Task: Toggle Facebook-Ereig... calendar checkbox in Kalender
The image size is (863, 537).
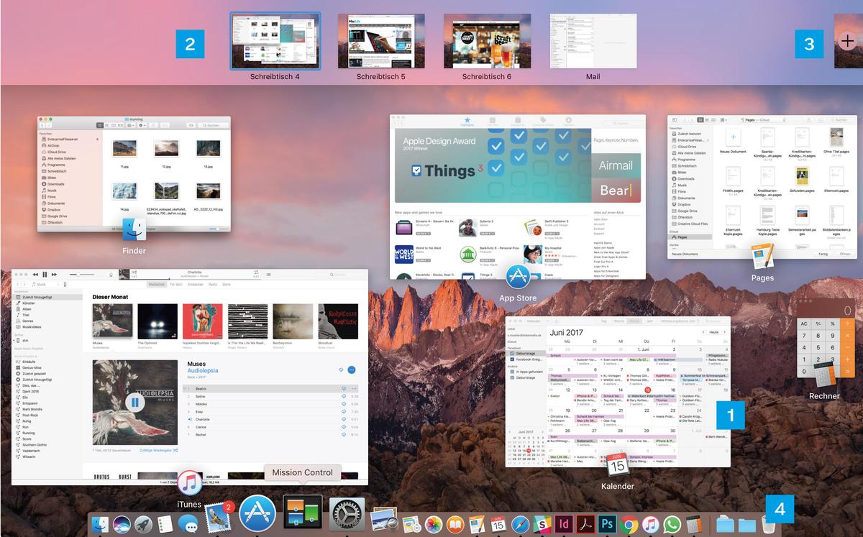Action: 513,358
